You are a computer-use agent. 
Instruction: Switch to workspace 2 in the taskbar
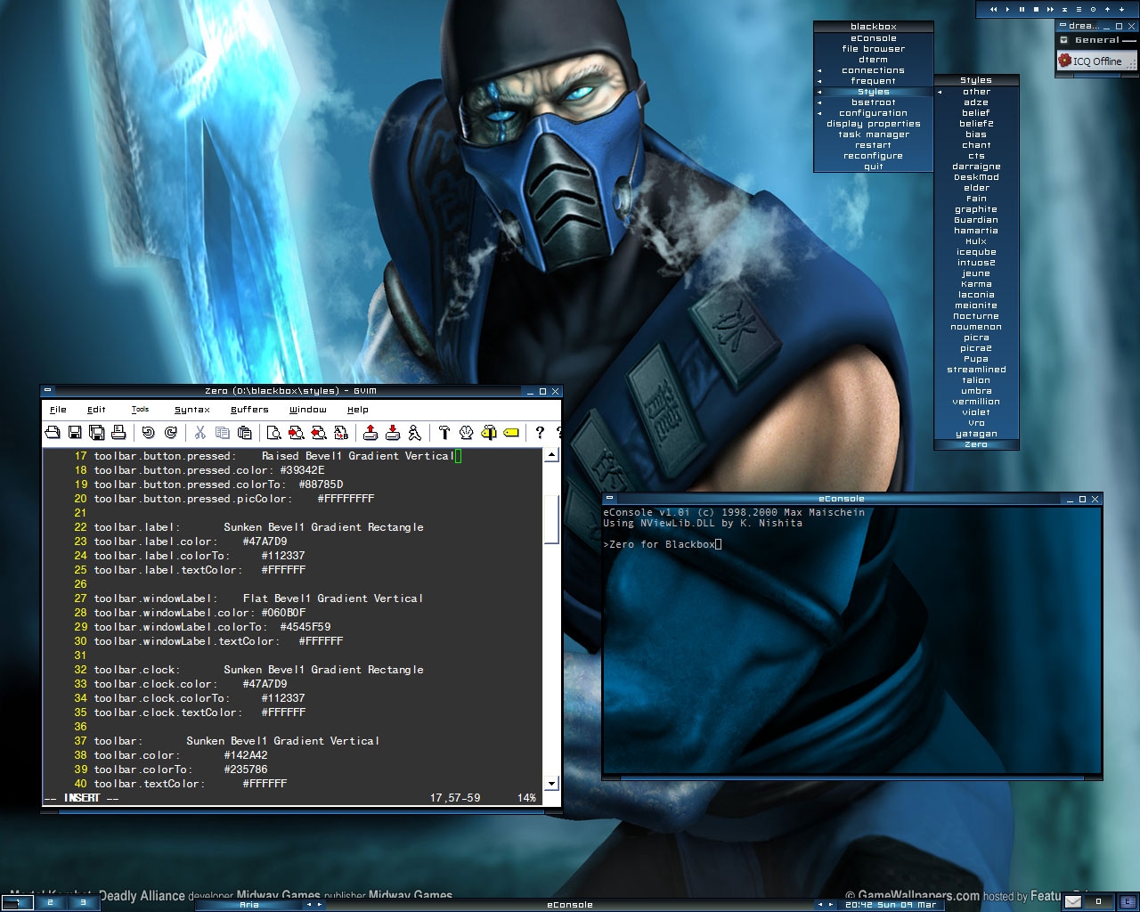pos(50,903)
